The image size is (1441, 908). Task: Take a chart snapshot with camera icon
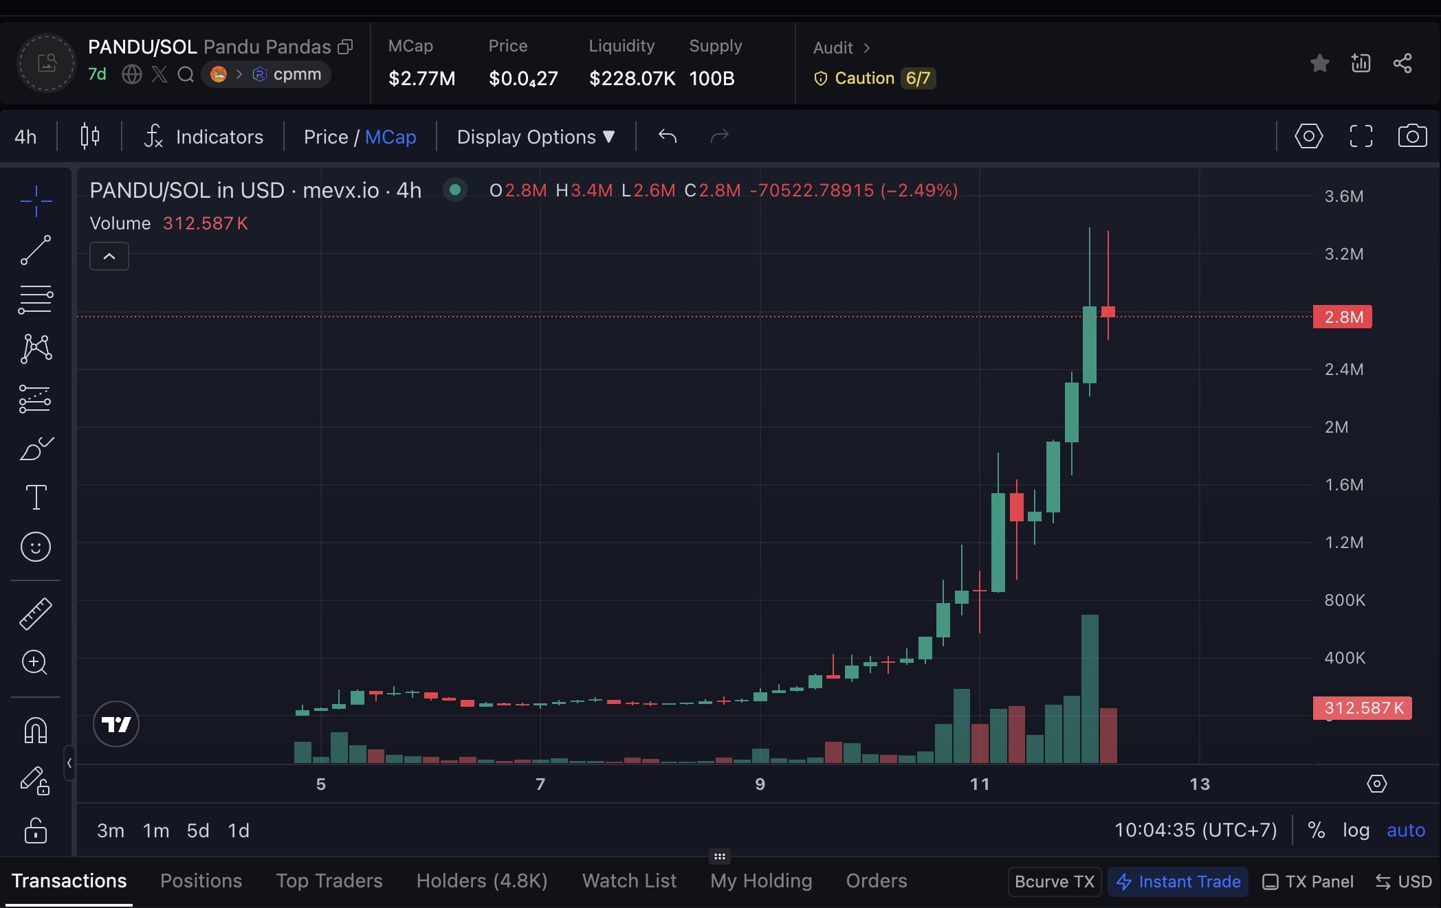(x=1413, y=136)
